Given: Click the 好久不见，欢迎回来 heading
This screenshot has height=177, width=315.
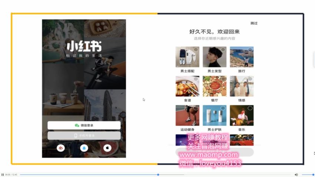Looking at the screenshot, I should coord(215,32).
